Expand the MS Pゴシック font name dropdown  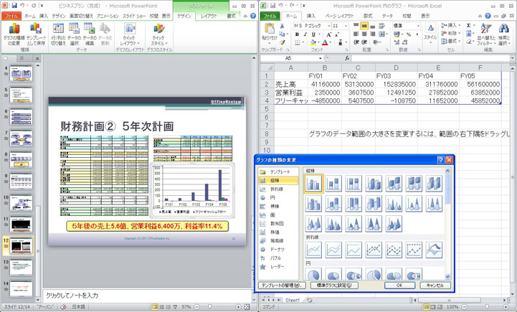329,26
